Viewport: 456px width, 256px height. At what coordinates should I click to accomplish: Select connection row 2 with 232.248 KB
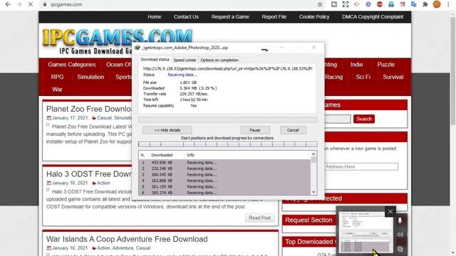(x=224, y=169)
